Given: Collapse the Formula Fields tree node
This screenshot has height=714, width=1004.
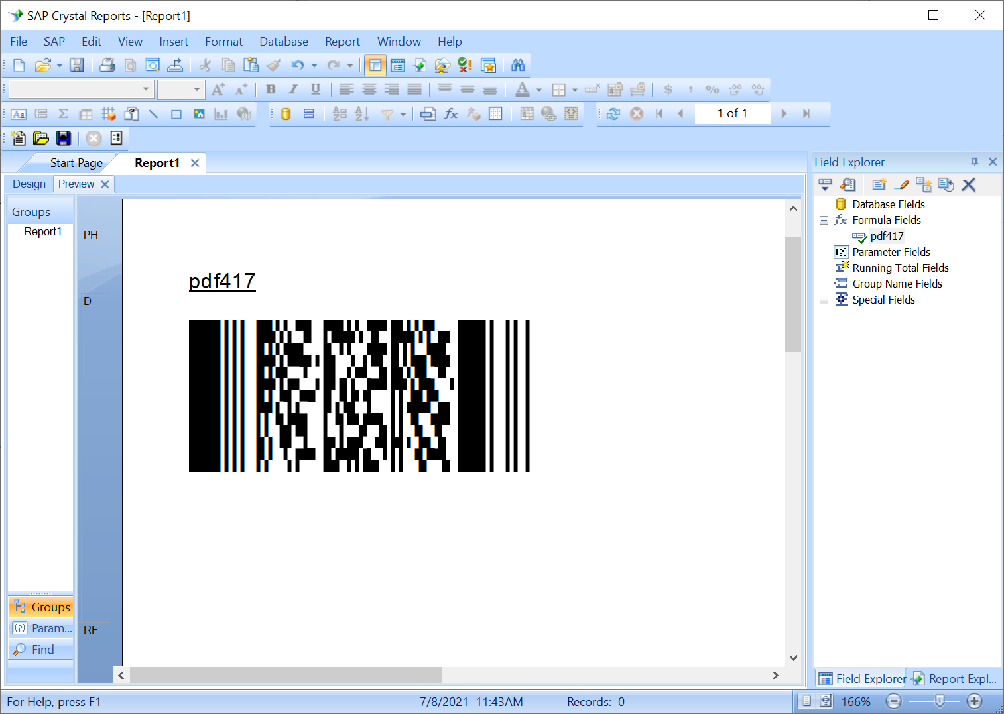Looking at the screenshot, I should click(824, 220).
